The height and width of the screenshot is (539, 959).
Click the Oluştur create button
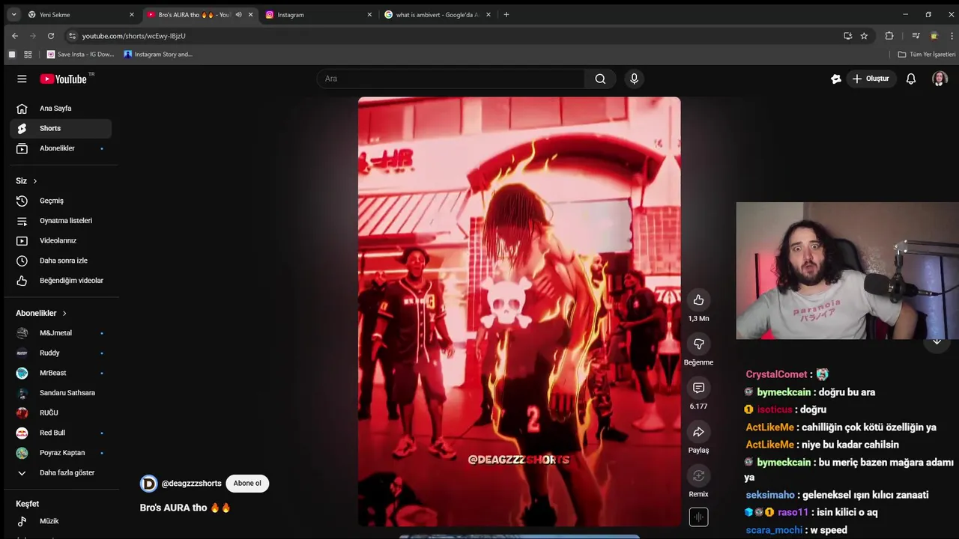[871, 79]
